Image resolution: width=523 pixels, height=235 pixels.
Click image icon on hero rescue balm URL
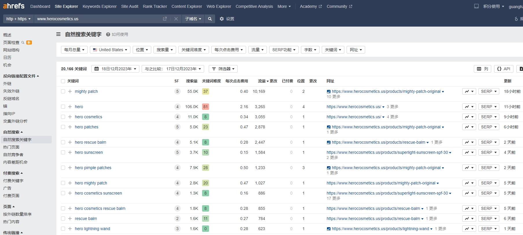click(329, 143)
